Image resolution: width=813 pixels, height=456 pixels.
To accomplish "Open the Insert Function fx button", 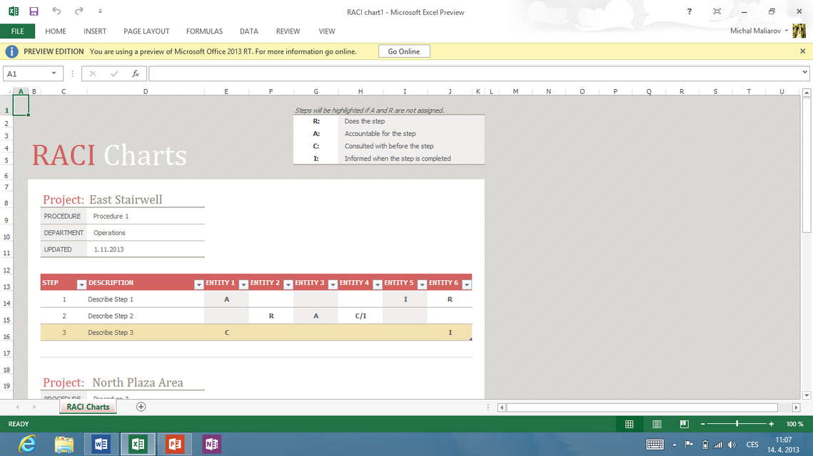I will pyautogui.click(x=136, y=73).
